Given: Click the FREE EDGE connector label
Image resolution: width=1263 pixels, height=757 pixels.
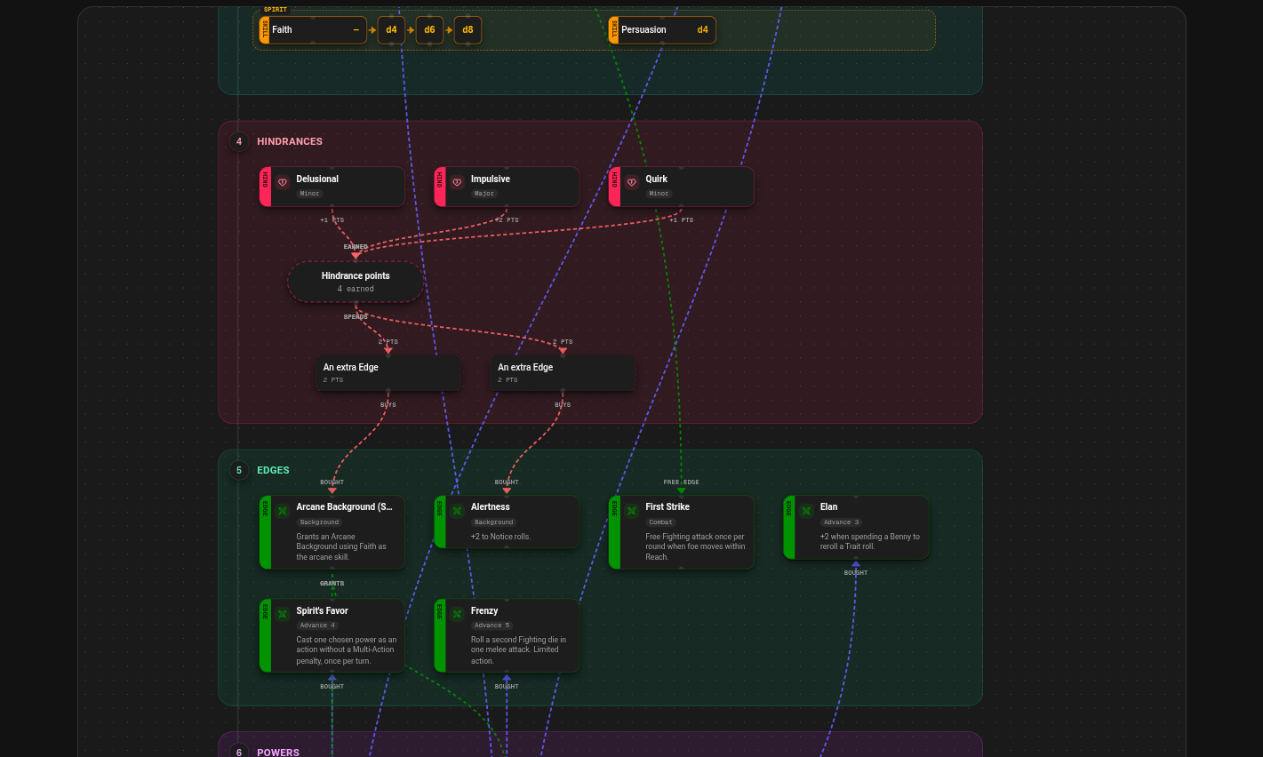Looking at the screenshot, I should point(682,482).
